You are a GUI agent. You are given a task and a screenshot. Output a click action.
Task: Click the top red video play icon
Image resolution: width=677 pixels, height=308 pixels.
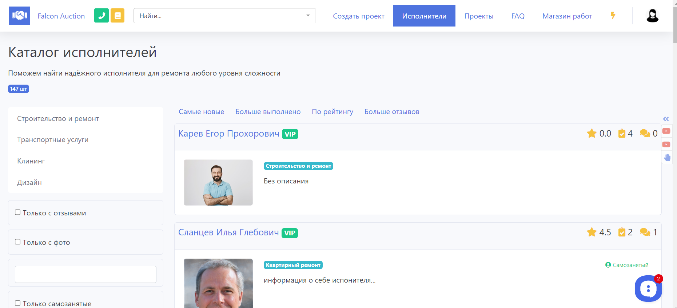pyautogui.click(x=666, y=131)
